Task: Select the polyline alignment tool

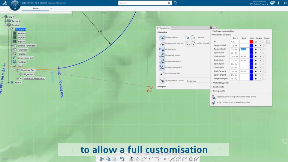Action: (145, 159)
